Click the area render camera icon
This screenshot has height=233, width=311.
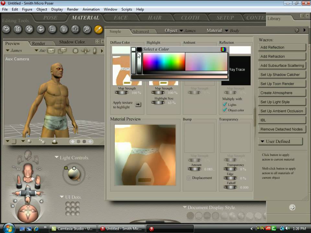point(62,51)
